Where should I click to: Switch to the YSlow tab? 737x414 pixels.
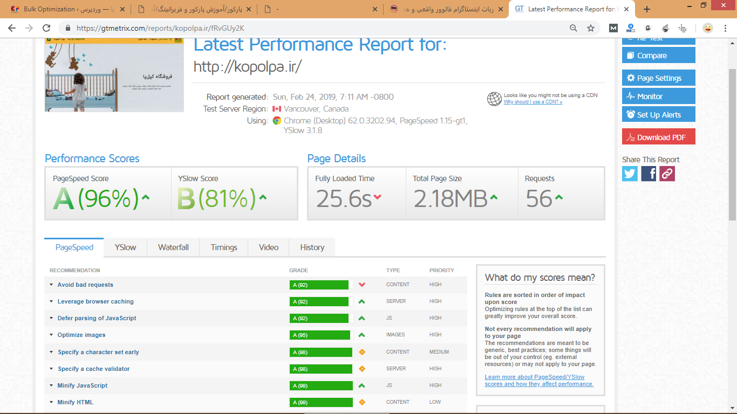125,247
